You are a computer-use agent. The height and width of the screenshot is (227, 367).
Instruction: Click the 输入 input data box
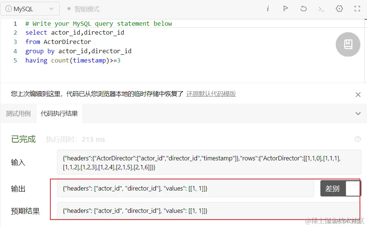(x=209, y=162)
